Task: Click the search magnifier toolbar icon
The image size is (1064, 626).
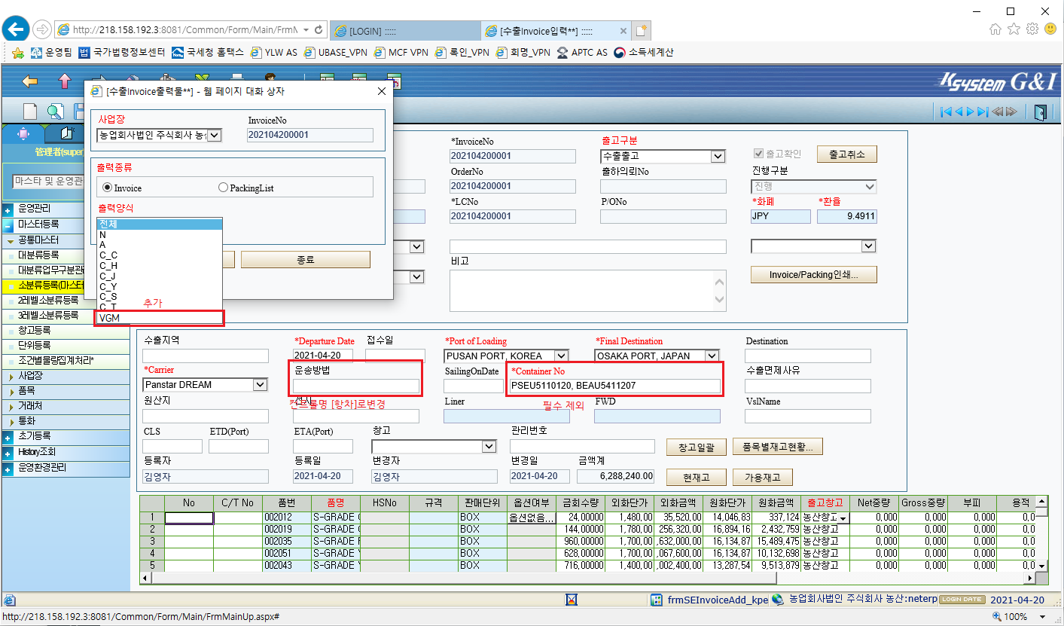Action: (55, 111)
